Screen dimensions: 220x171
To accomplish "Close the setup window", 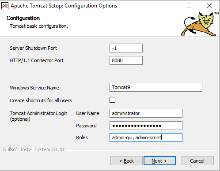I will click(x=209, y=6).
